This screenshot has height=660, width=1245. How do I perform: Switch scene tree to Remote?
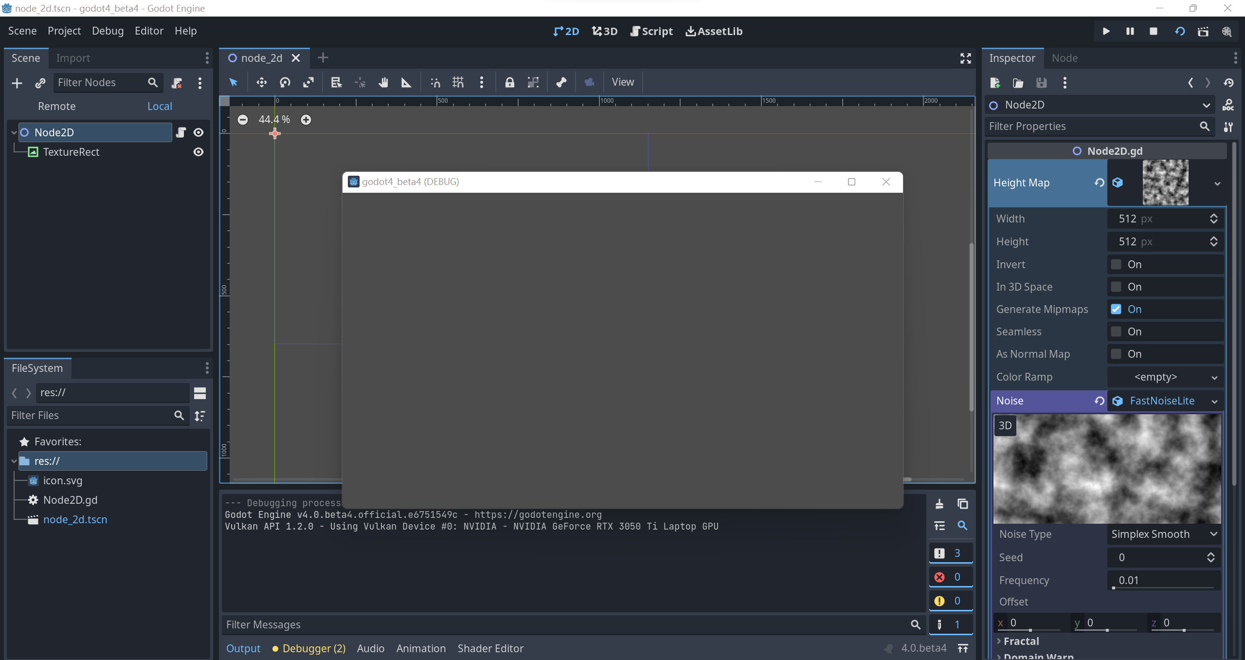click(x=57, y=106)
